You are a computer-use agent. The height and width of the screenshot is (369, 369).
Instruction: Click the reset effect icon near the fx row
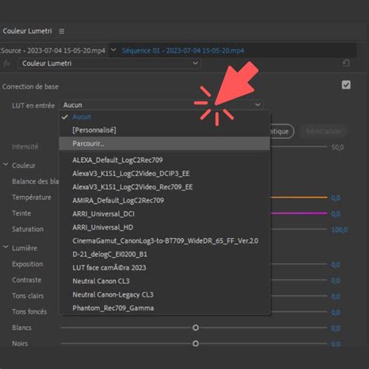(x=346, y=63)
